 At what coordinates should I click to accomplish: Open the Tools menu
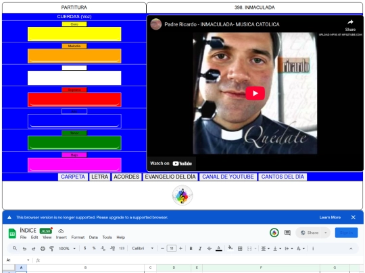pos(107,237)
